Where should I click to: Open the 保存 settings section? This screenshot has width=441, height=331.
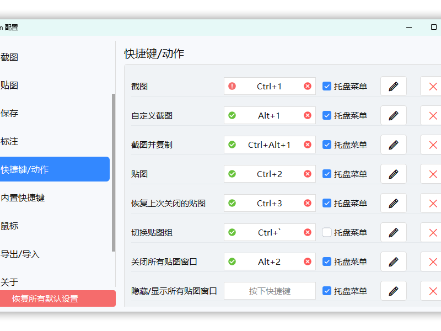(x=55, y=114)
